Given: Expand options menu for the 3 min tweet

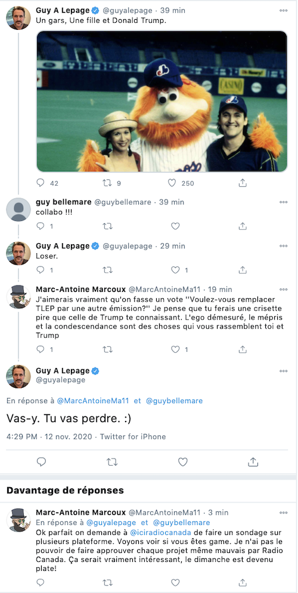Looking at the screenshot, I should pyautogui.click(x=283, y=512).
